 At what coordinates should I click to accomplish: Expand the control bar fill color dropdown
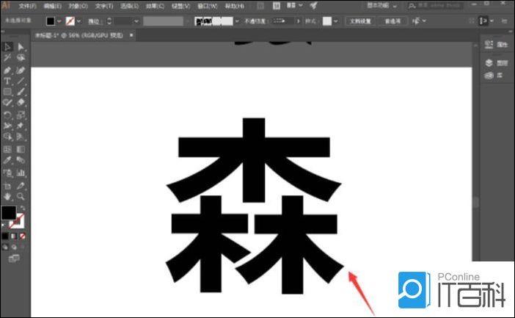[59, 21]
